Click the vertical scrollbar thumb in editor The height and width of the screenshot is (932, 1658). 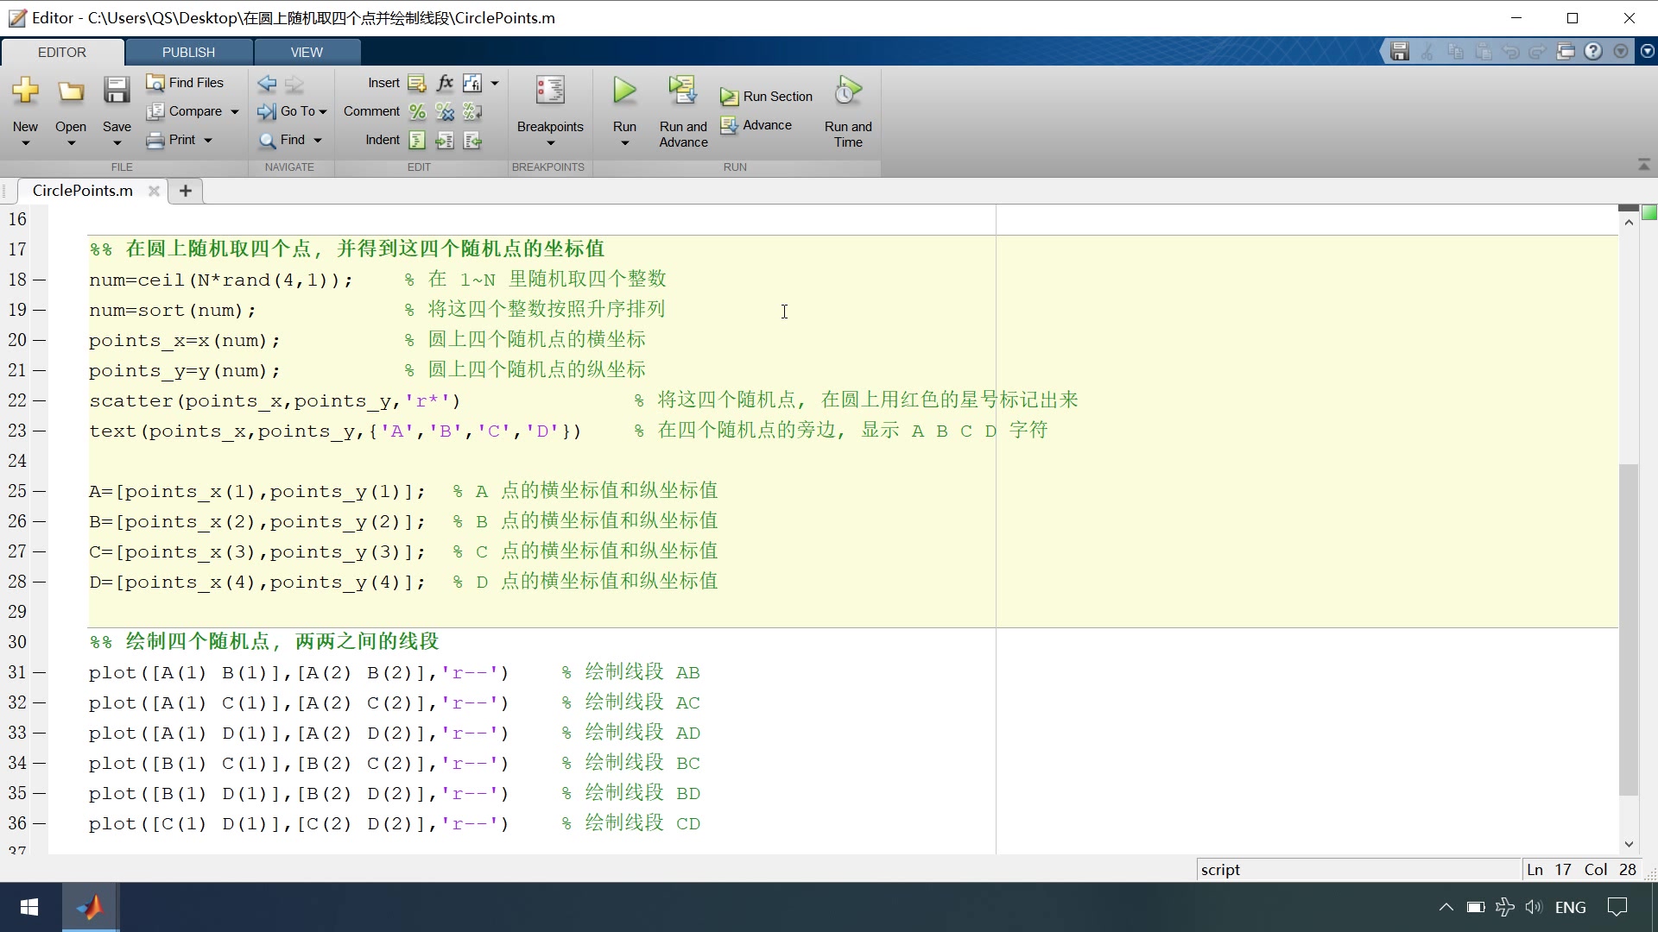(x=1628, y=630)
